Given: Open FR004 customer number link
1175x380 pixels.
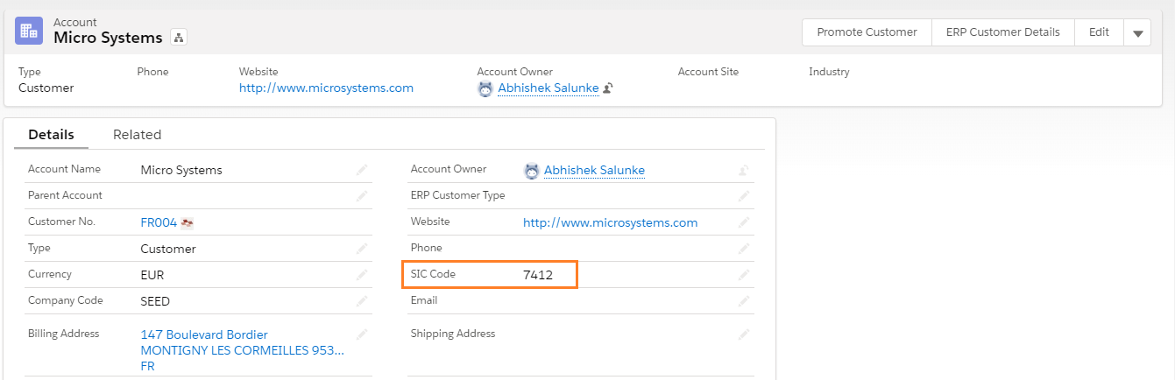Looking at the screenshot, I should point(159,222).
